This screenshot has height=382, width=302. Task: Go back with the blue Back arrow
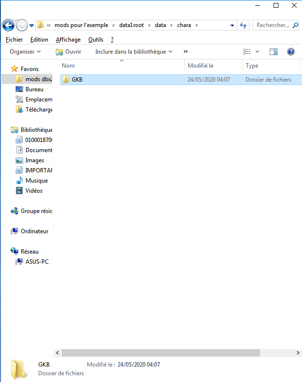(x=8, y=25)
